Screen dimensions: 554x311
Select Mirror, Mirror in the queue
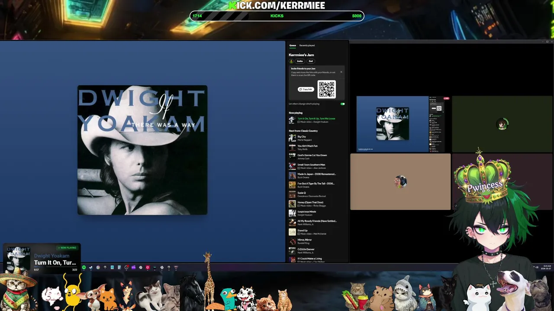tap(317, 241)
